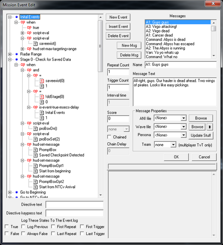
Task: Click the blue dot icon of Radar Range
Action: (16, 54)
